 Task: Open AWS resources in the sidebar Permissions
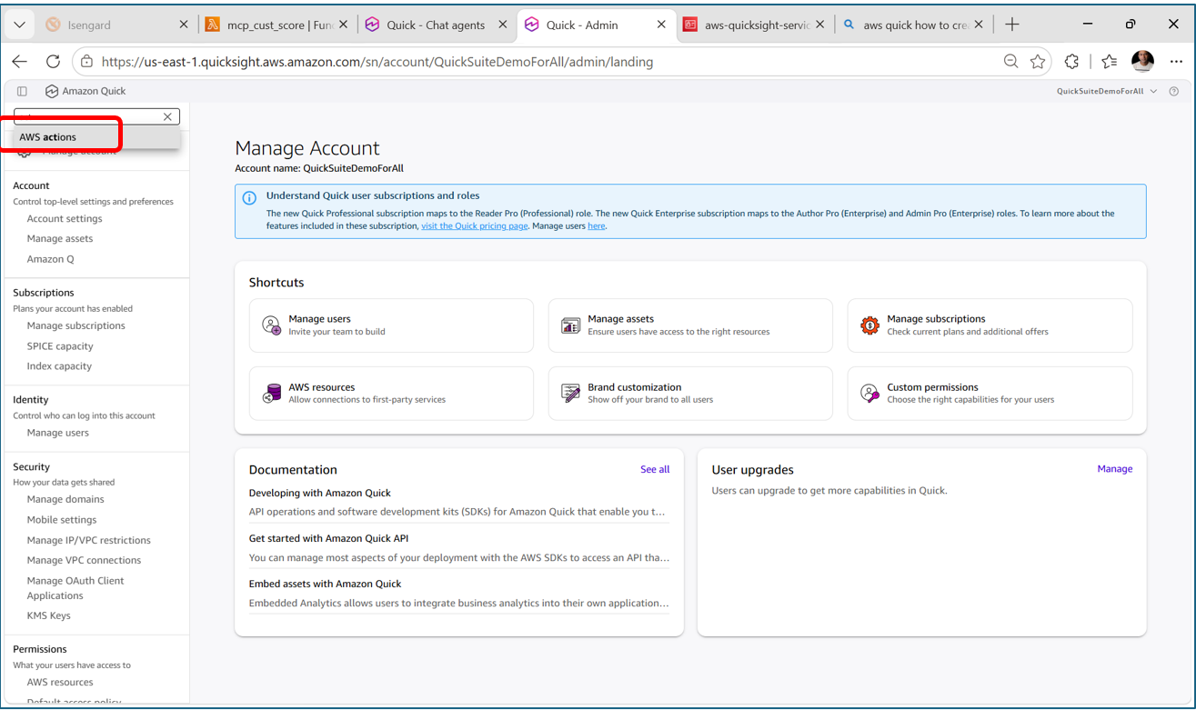pyautogui.click(x=60, y=682)
